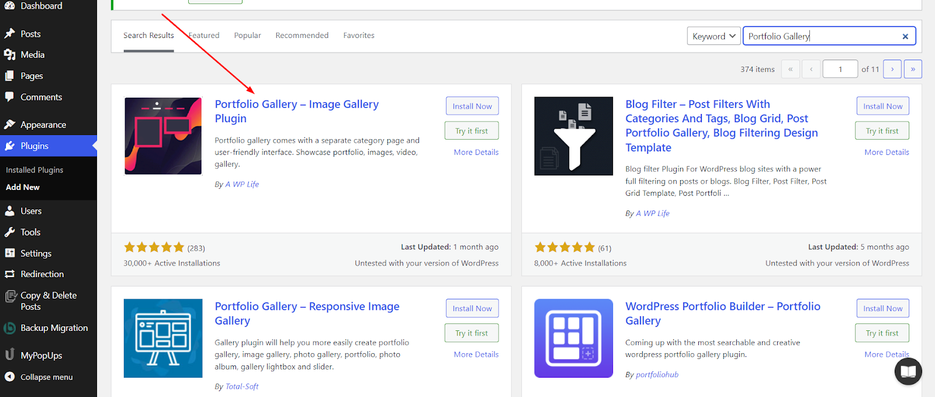Open Portfolio Gallery – Responsive Image Gallery title
The image size is (935, 397).
coord(307,313)
